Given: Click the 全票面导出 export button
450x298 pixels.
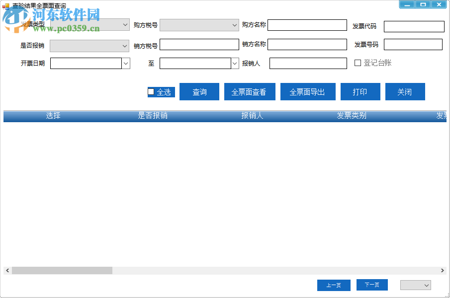Looking at the screenshot, I should (308, 91).
